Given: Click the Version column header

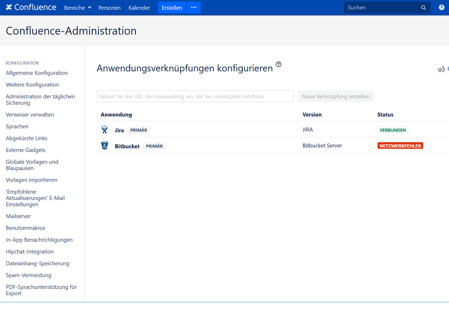Looking at the screenshot, I should pos(312,114).
